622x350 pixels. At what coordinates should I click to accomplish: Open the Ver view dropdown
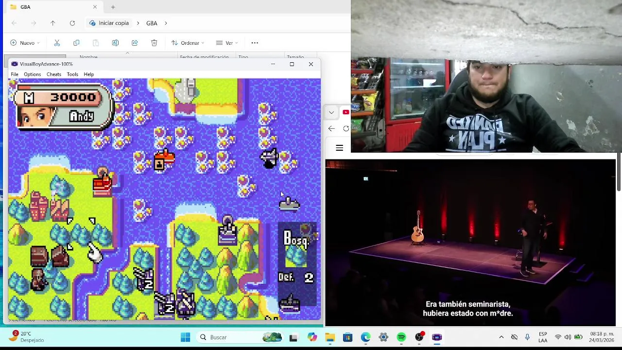click(227, 43)
